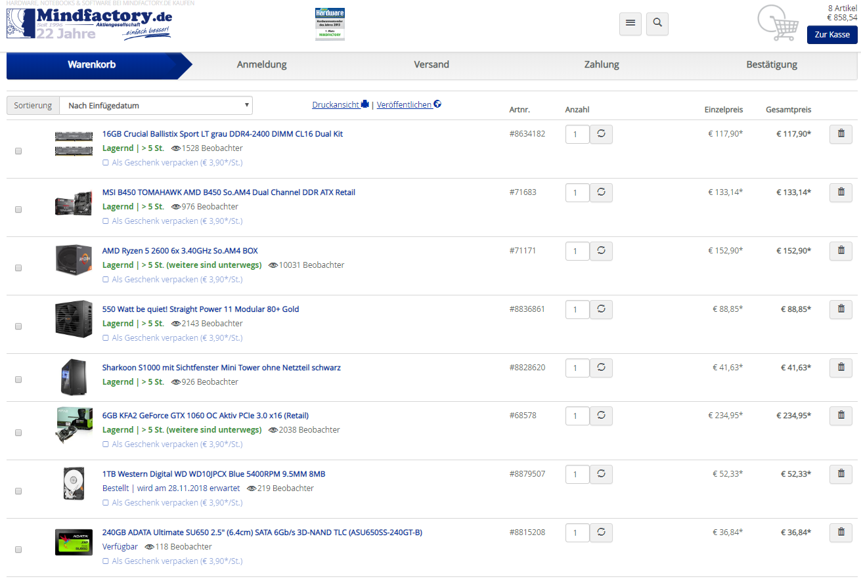
Task: Click the KFA2 GTX 1060 product thumbnail
Action: point(74,425)
